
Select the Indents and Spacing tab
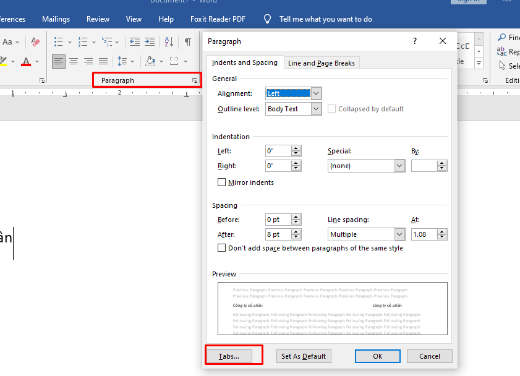[245, 62]
